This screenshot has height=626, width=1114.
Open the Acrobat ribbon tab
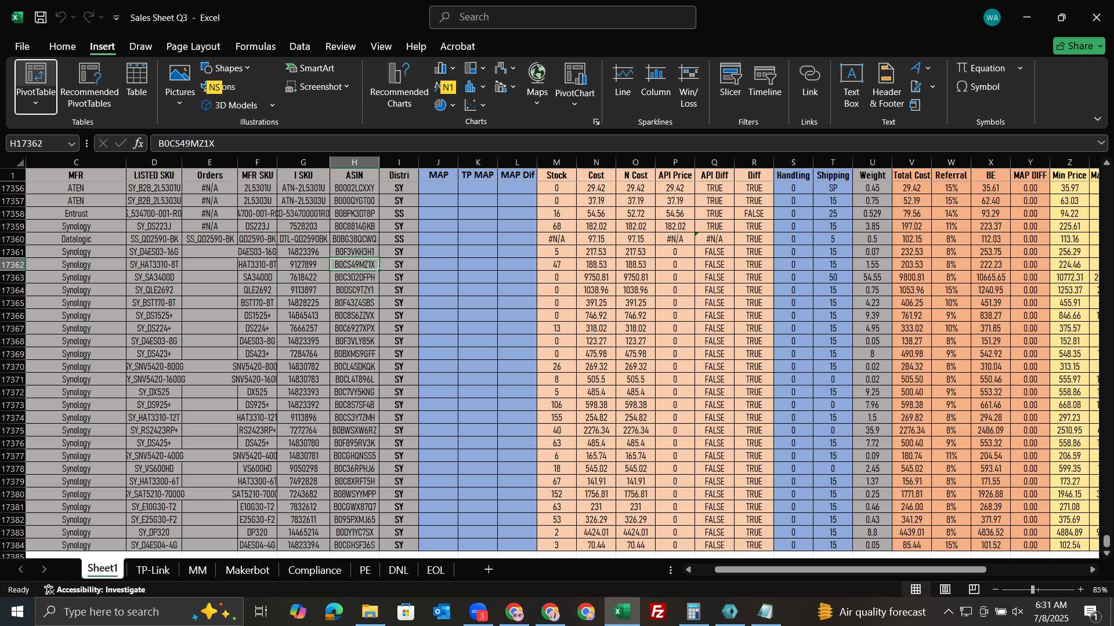[457, 46]
